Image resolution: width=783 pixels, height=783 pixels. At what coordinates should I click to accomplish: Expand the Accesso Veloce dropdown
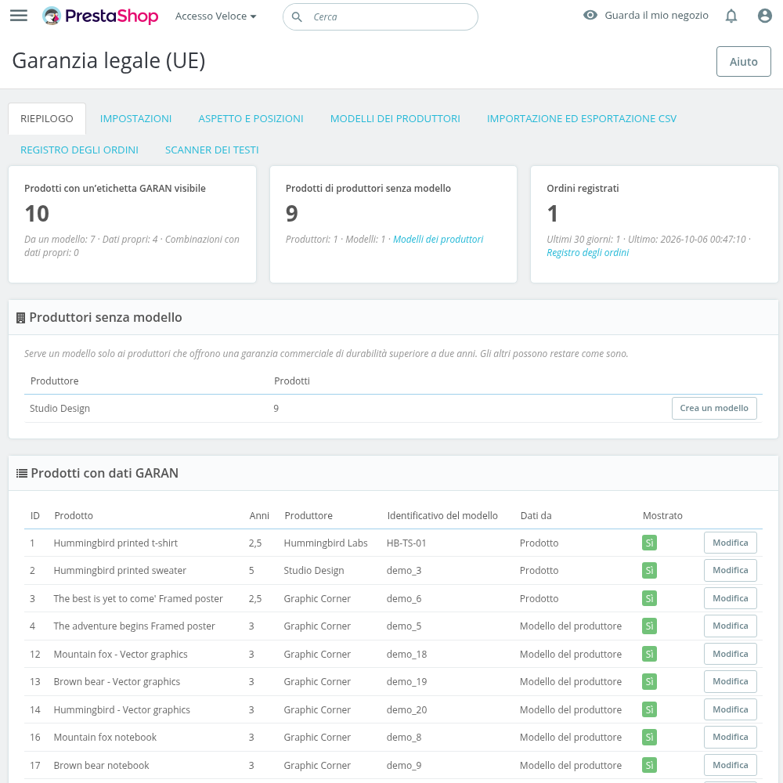click(216, 16)
